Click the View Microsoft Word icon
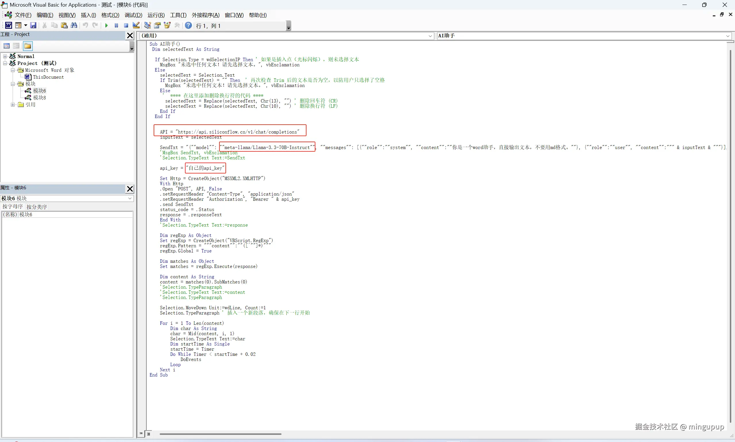The width and height of the screenshot is (735, 442). [x=8, y=26]
